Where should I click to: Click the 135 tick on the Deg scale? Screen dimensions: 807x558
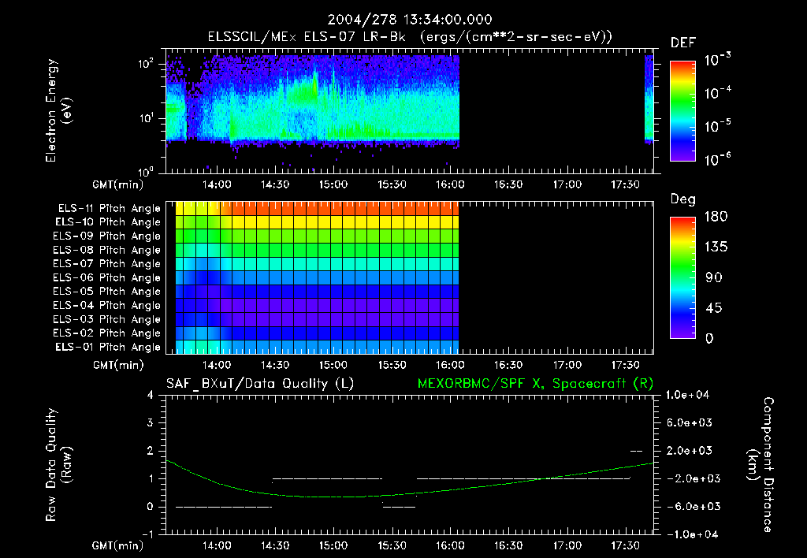(x=716, y=247)
